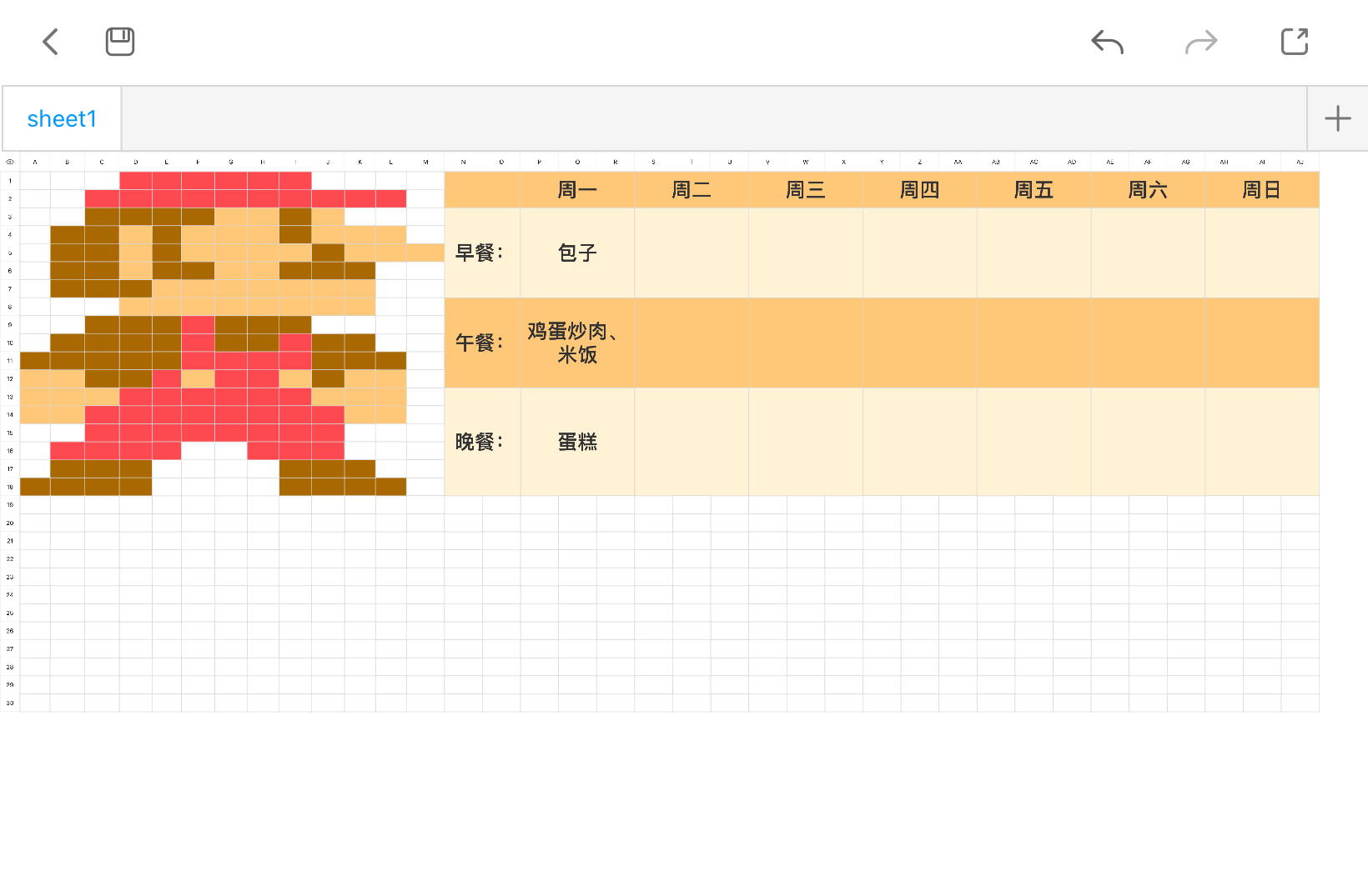Select row 25 header
The height and width of the screenshot is (881, 1368).
pos(10,613)
